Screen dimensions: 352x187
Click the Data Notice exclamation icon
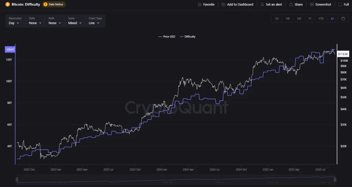point(45,4)
